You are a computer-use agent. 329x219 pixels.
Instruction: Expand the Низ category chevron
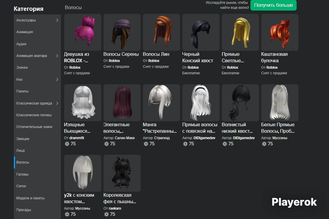(57, 80)
